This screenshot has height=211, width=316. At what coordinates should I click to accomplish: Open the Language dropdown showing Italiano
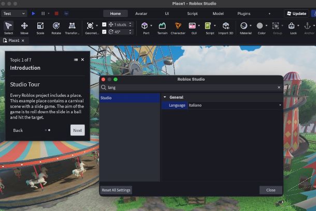[x=235, y=105]
